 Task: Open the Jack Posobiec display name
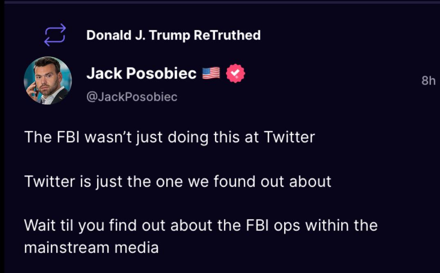[x=141, y=74]
